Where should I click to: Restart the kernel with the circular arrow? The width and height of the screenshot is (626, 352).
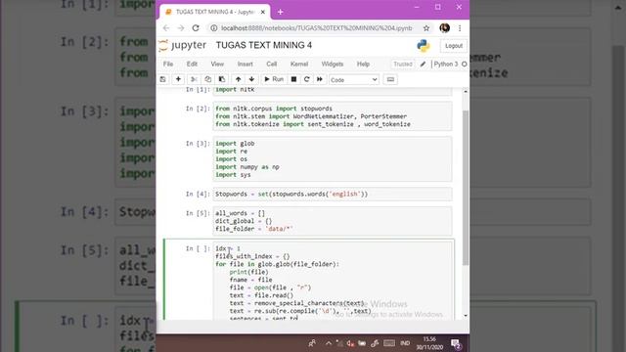tap(306, 79)
